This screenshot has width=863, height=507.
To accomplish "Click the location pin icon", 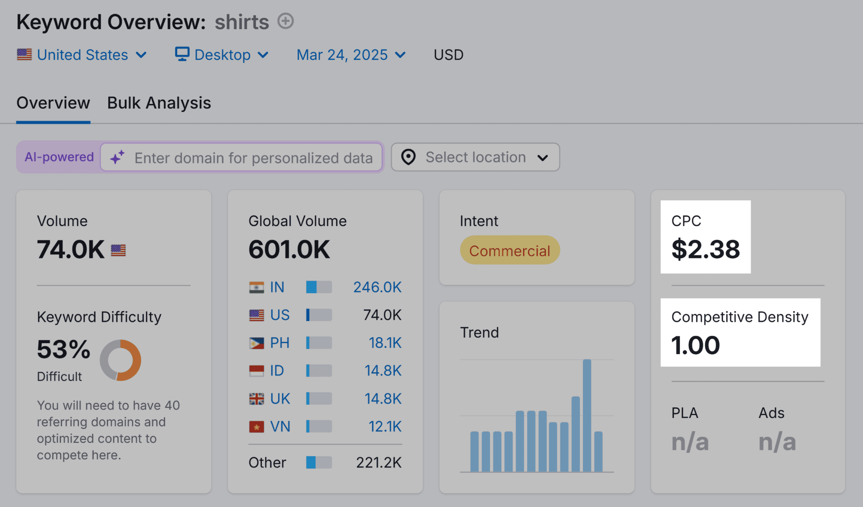I will (408, 157).
